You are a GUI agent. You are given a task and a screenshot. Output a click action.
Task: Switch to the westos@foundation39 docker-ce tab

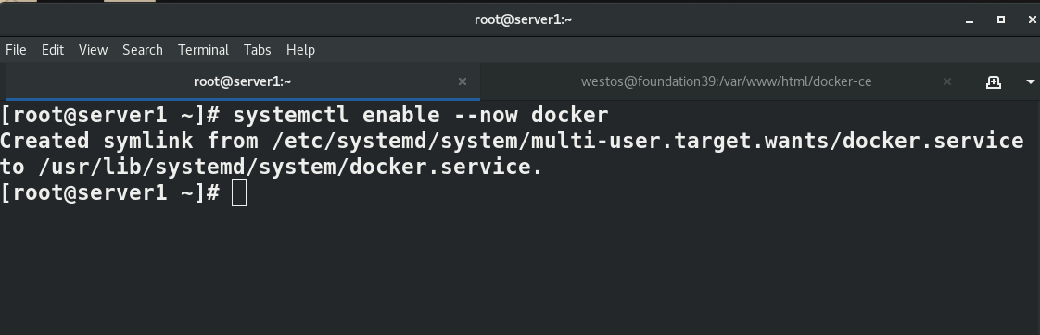(x=727, y=81)
